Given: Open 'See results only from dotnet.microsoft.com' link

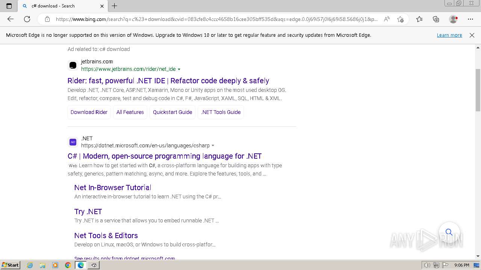Looking at the screenshot, I should (x=125, y=258).
